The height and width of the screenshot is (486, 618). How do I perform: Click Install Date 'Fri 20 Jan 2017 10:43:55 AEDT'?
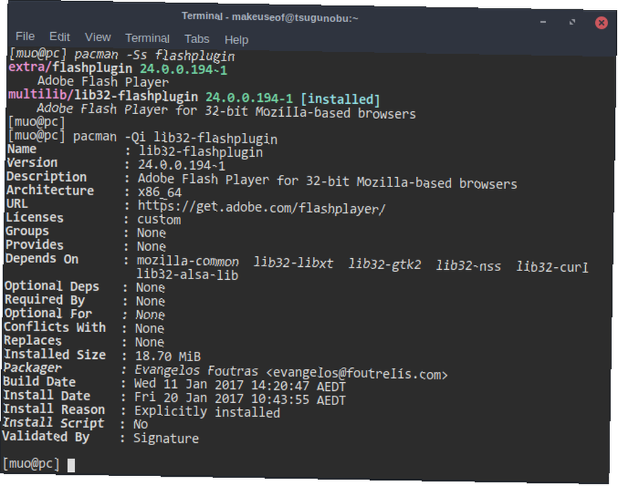[240, 398]
